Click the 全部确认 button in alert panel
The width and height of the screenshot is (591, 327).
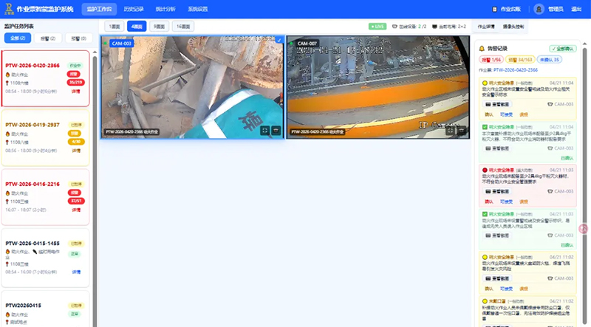562,49
